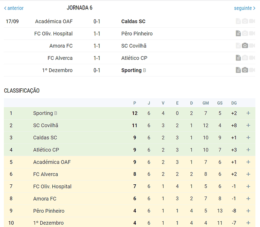This screenshot has width=260, height=227.
Task: Open match report icon for 1º Dezembro game
Action: 238,70
